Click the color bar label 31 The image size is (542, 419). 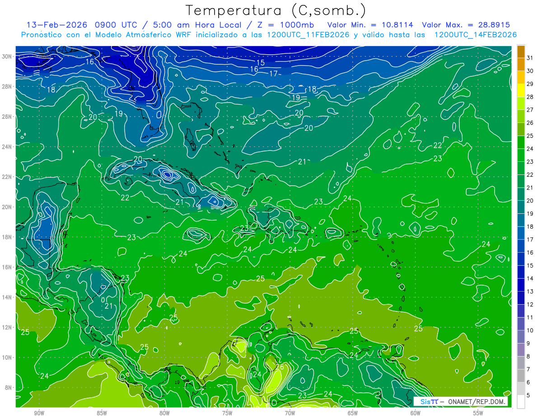coord(530,57)
